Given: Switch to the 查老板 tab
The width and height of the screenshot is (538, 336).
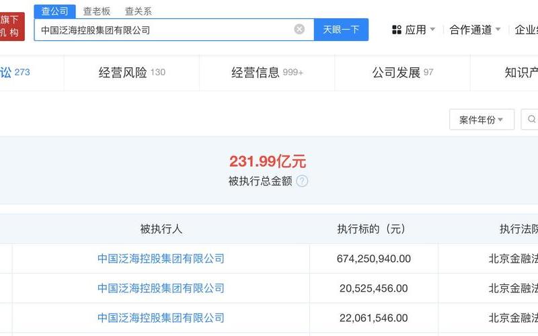Looking at the screenshot, I should click(x=97, y=11).
